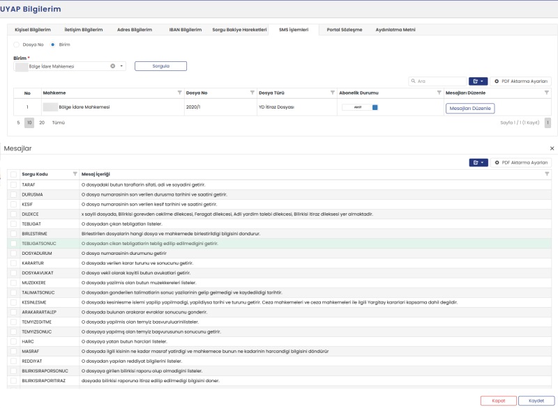Toggle the Aktif subscription switch
Screen dimensions: 558x408
(375, 107)
